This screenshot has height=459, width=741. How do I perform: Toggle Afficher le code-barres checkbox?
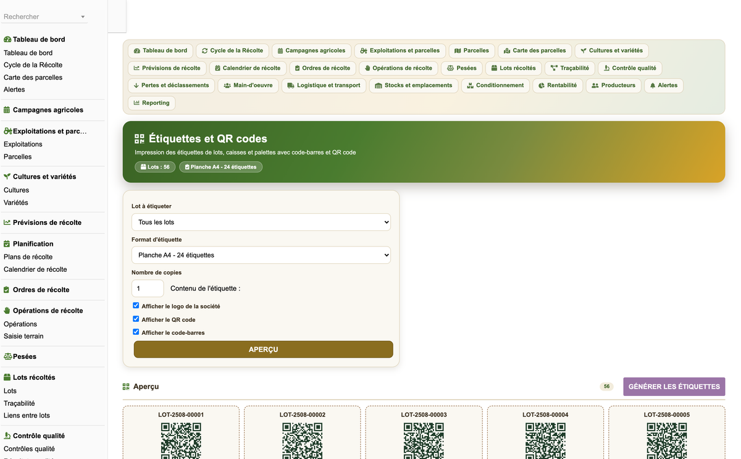point(136,332)
